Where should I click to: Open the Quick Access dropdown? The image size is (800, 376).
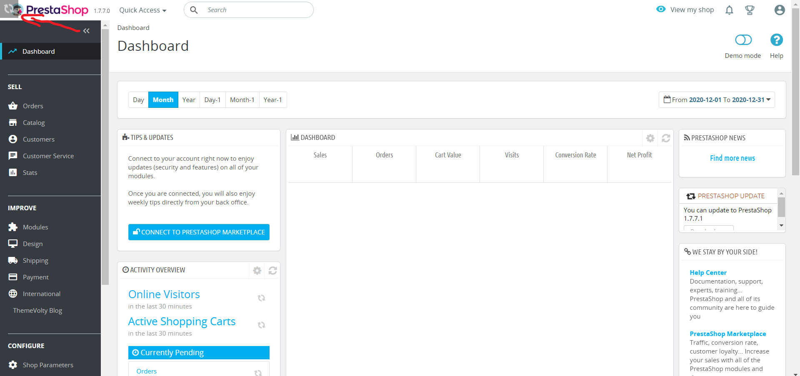[143, 10]
